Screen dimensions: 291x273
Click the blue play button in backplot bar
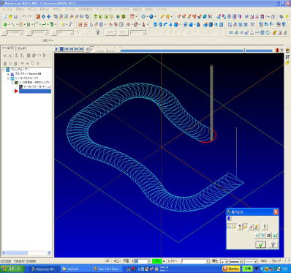click(x=56, y=49)
